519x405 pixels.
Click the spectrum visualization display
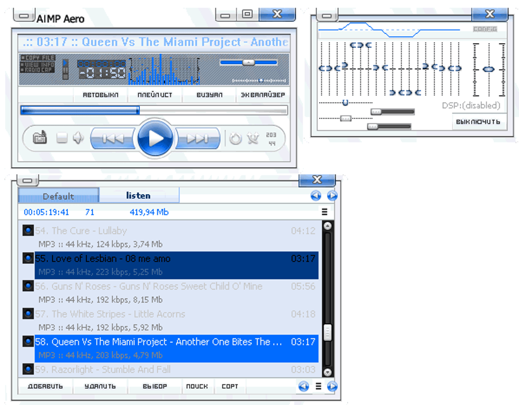pyautogui.click(x=164, y=70)
